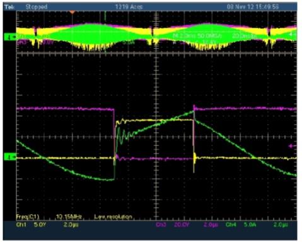The image size is (302, 243).
Task: Select the green ground marker in main graticule
Action: coord(10,157)
